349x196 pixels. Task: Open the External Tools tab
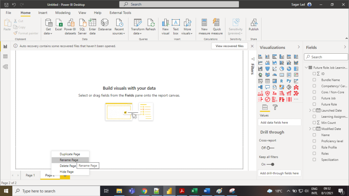click(120, 13)
